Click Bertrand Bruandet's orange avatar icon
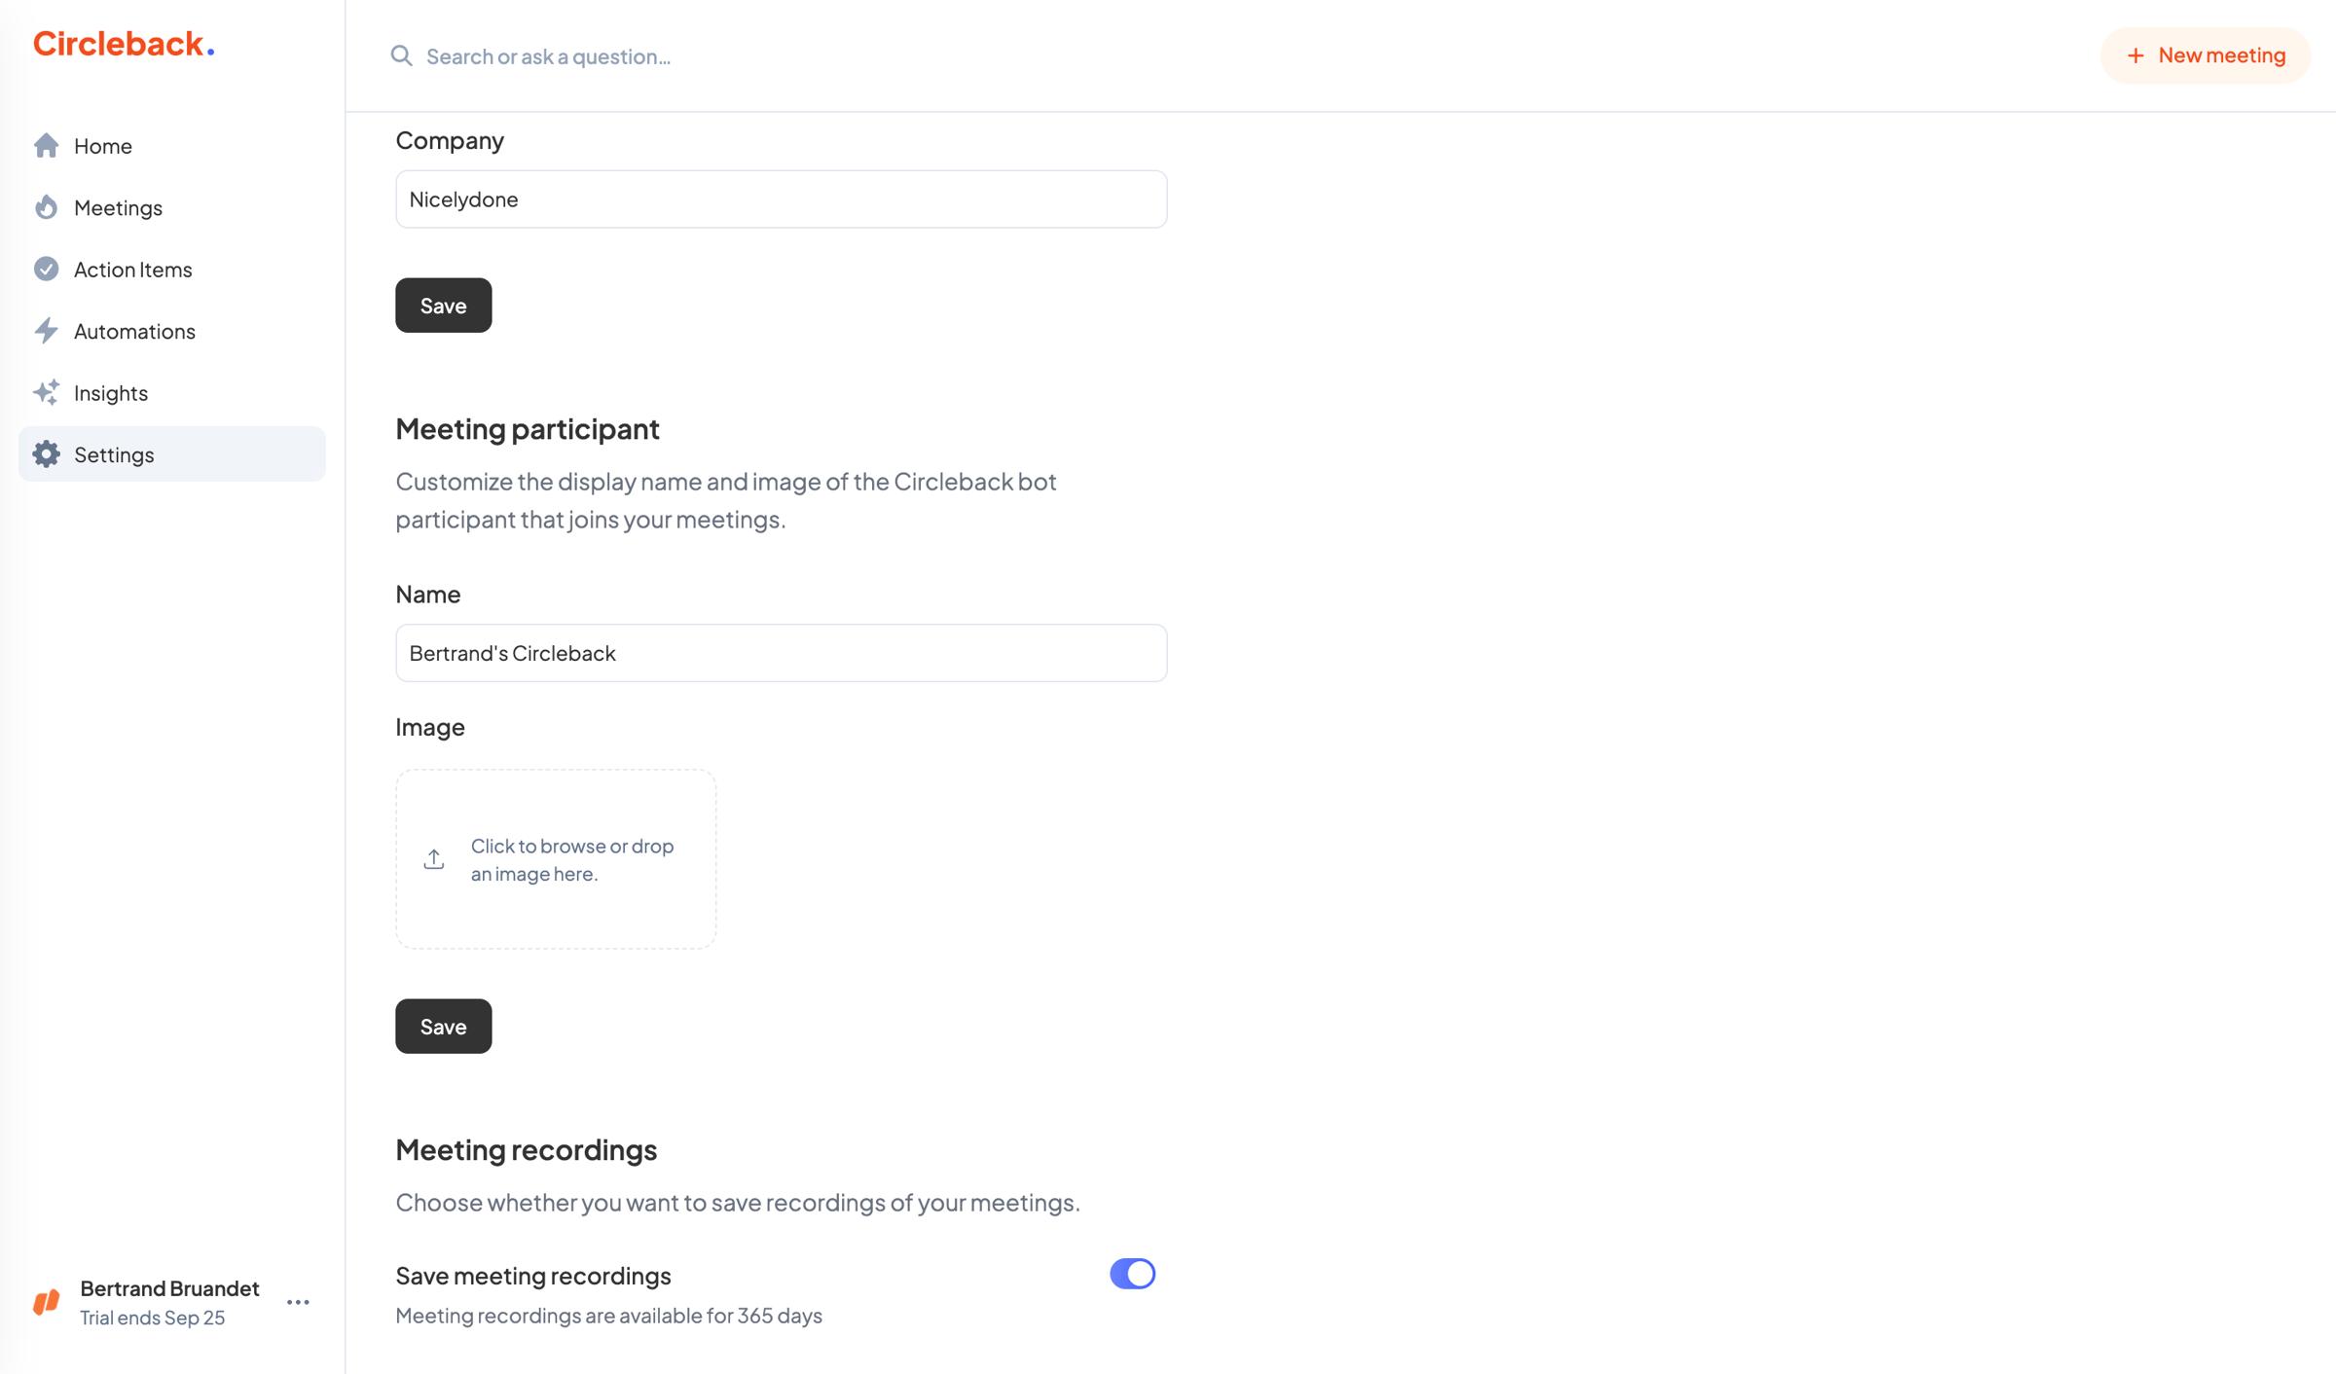This screenshot has width=2336, height=1374. 46,1302
